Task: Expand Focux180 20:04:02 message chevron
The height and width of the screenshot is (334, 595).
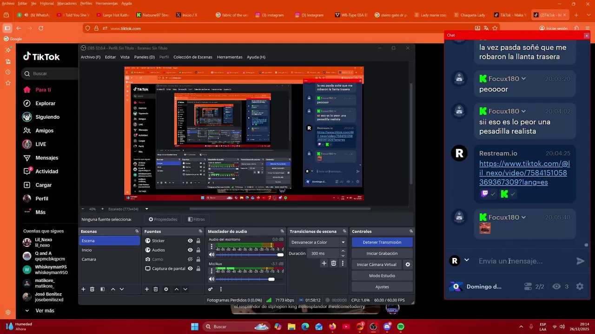Action: [523, 111]
